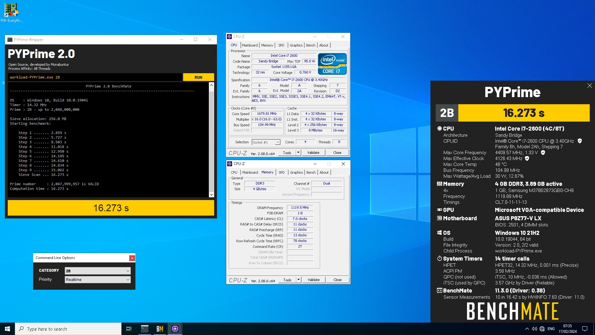Open the RW-Everything desktop shortcut
This screenshot has width=595, height=335.
click(x=11, y=12)
